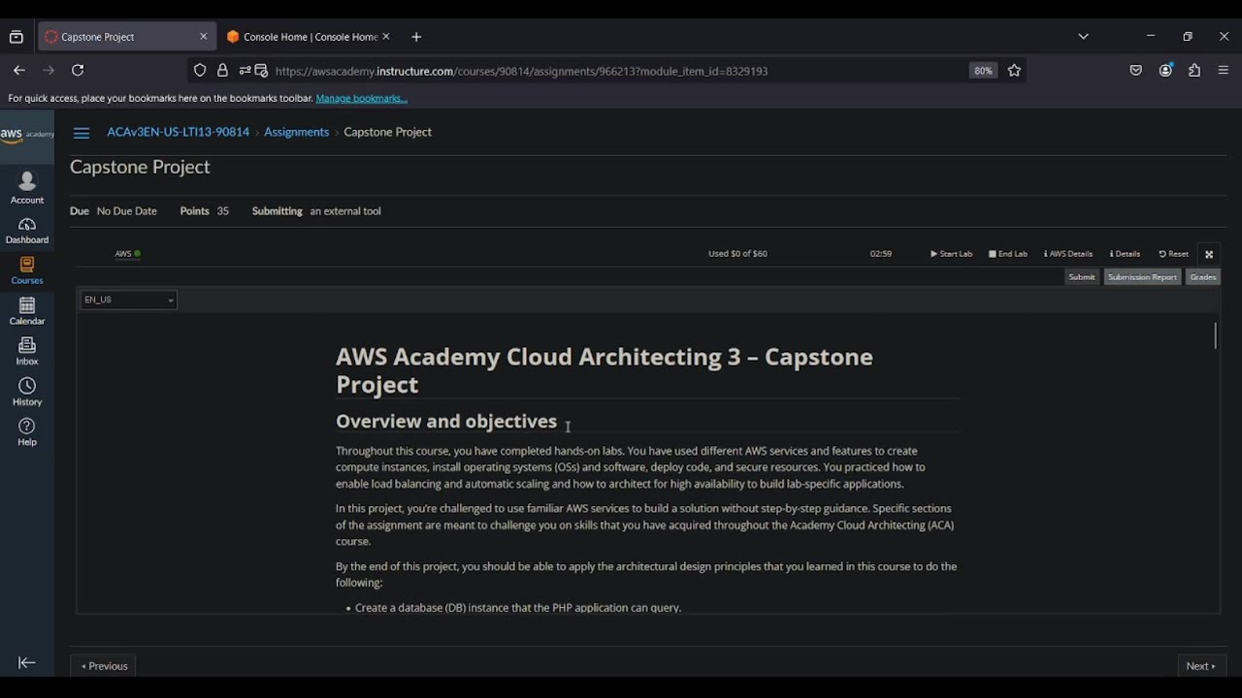Click the instructions panel scrollbar thumb
Viewport: 1242px width, 698px height.
[x=1215, y=336]
